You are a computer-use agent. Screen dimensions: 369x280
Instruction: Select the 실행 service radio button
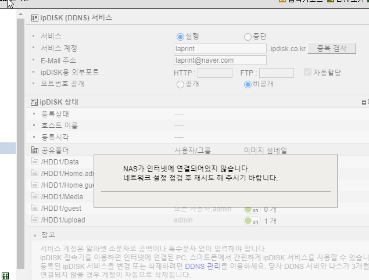[x=180, y=37]
